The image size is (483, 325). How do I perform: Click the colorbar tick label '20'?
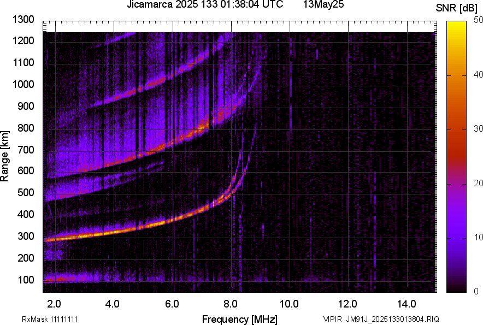478,184
